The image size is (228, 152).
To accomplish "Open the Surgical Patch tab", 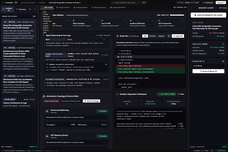I will (63, 7).
